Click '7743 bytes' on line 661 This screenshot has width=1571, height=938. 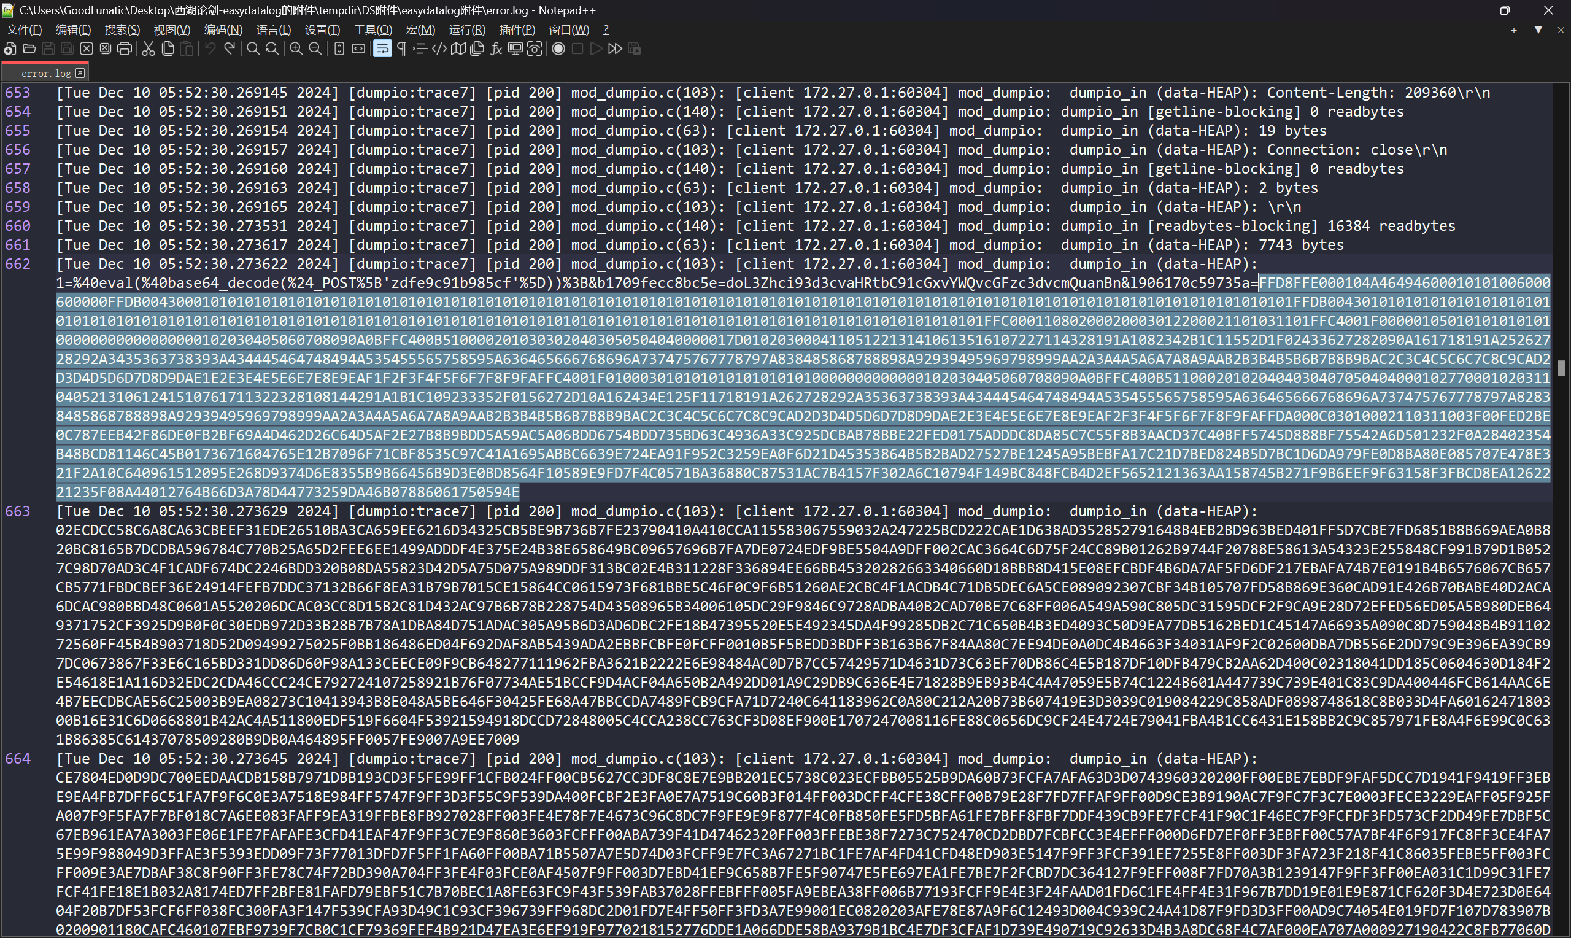coord(1300,244)
